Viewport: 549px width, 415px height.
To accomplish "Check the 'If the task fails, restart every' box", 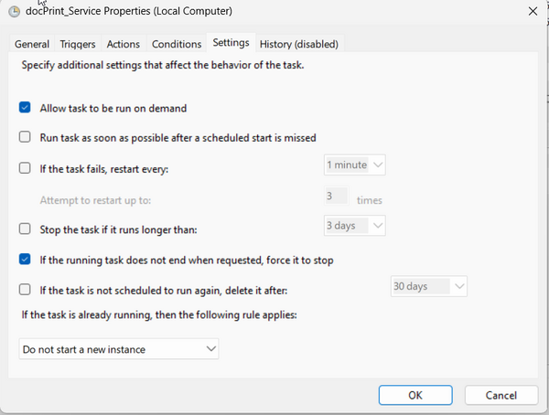I will pos(26,168).
